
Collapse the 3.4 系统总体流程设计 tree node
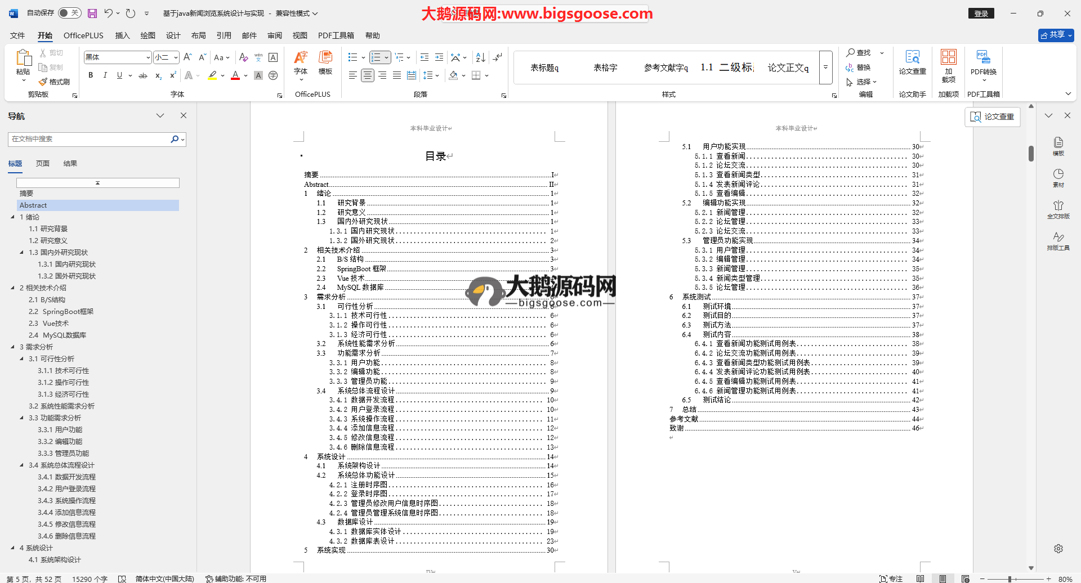pos(22,465)
